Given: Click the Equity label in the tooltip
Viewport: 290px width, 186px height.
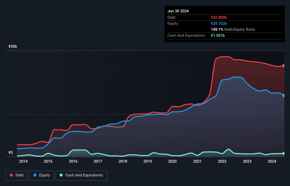Looking at the screenshot, I should click(173, 23).
